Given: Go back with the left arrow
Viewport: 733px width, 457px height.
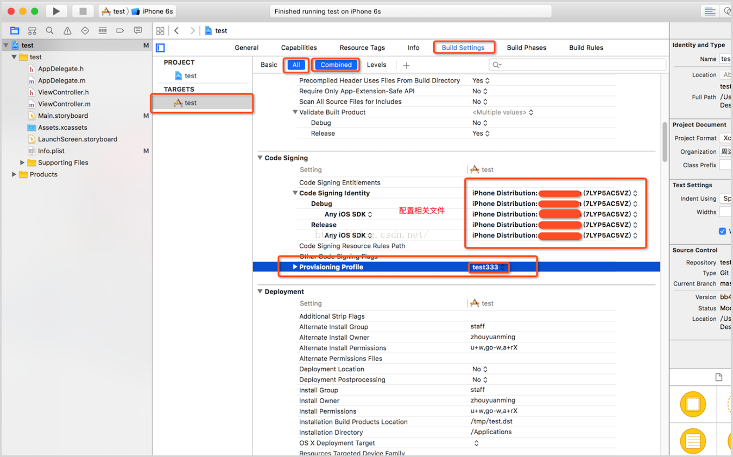Looking at the screenshot, I should [x=176, y=31].
